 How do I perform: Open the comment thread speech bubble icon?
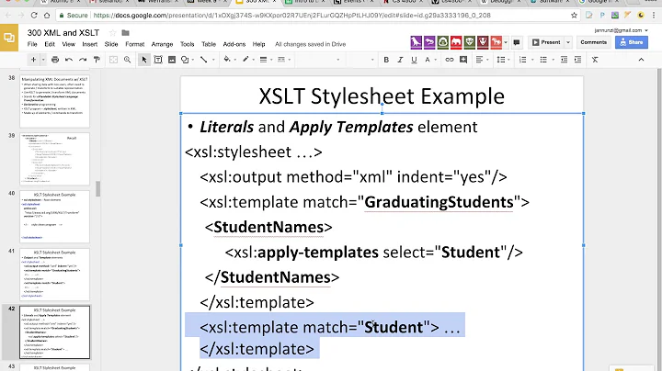click(x=517, y=42)
